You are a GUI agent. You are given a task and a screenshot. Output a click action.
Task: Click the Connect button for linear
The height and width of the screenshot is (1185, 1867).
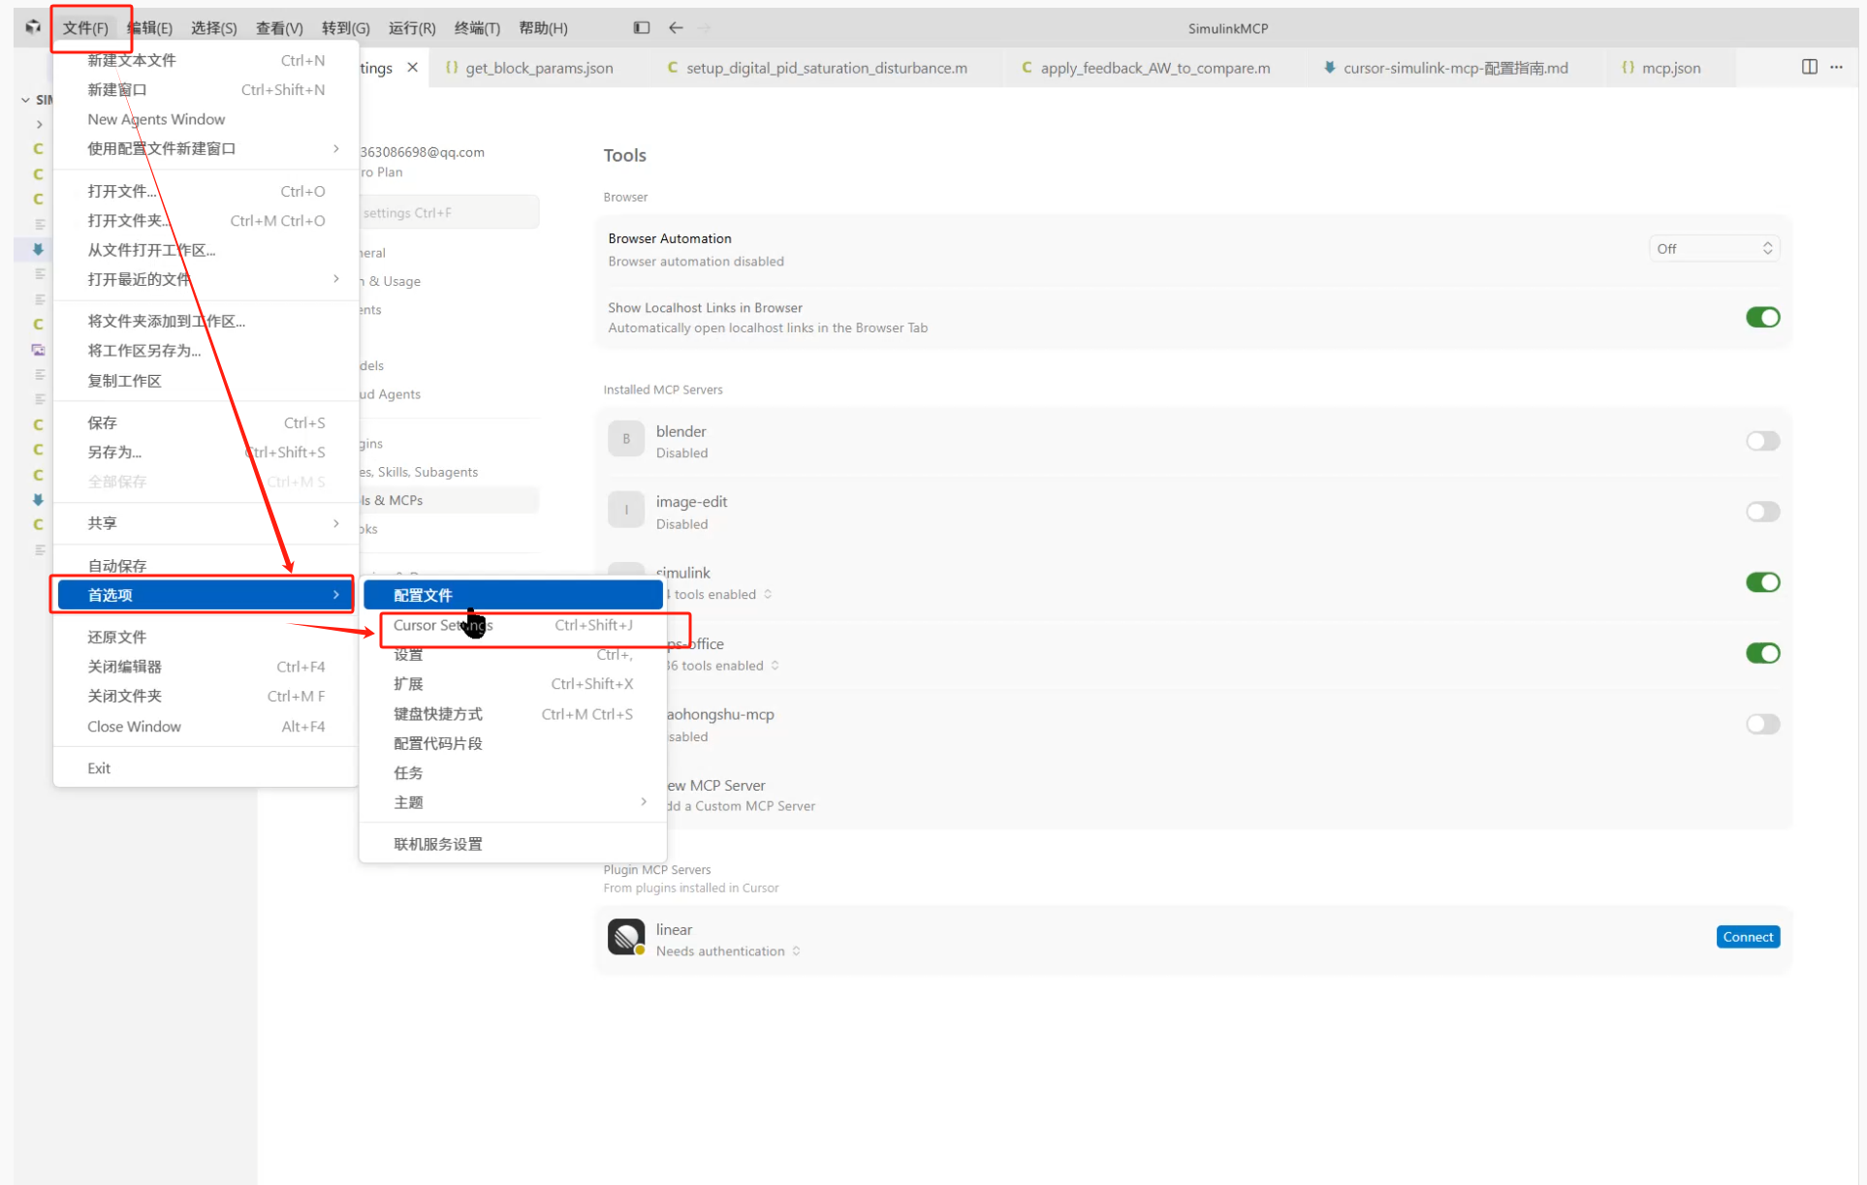coord(1748,937)
